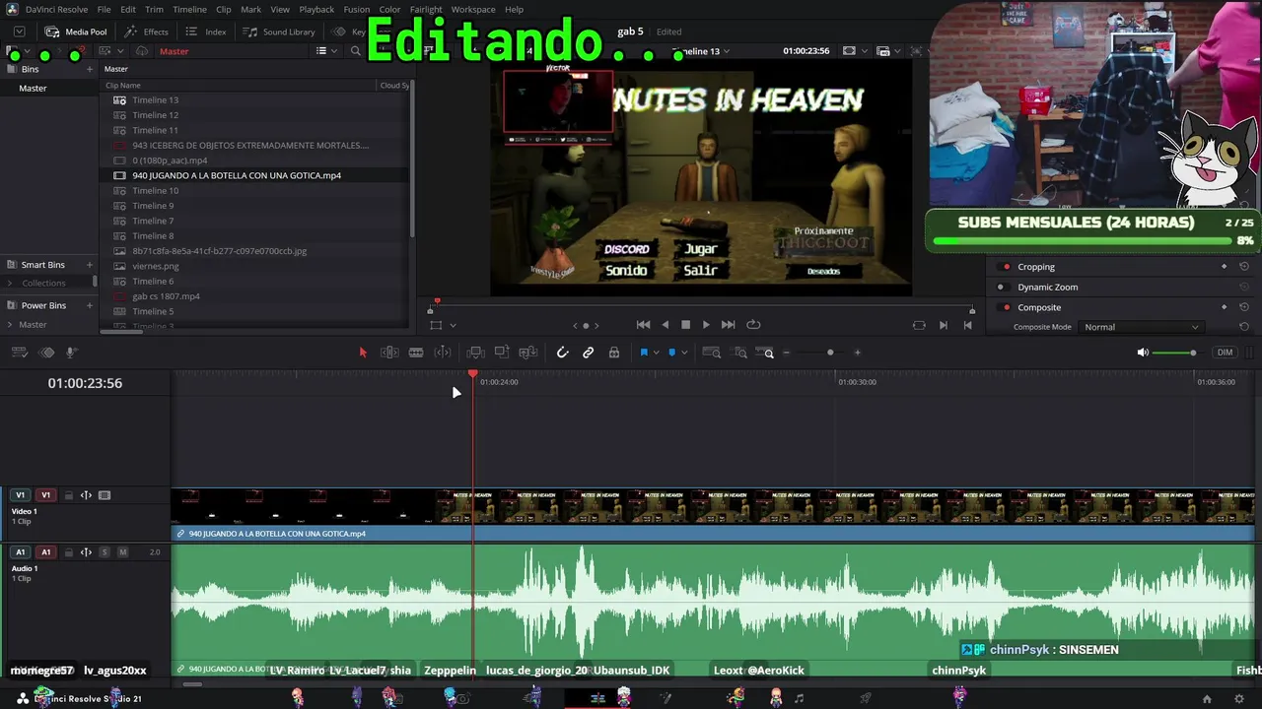Viewport: 1262px width, 709px height.
Task: Click the Replace Clip edit icon
Action: point(528,353)
